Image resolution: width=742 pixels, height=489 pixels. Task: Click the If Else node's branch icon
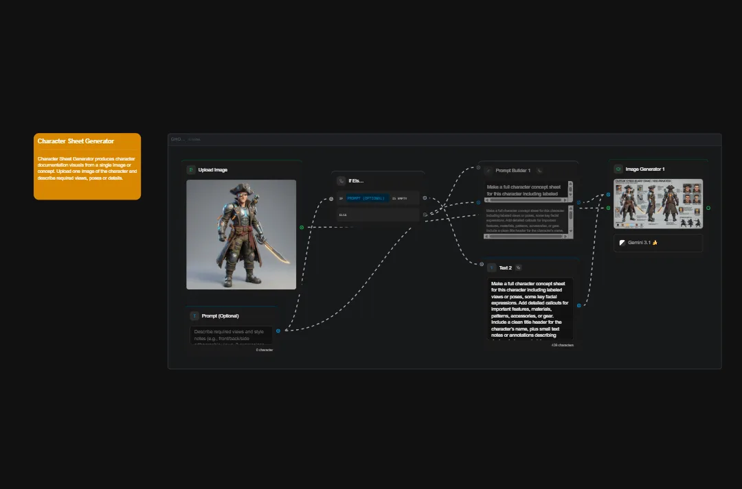click(x=341, y=180)
